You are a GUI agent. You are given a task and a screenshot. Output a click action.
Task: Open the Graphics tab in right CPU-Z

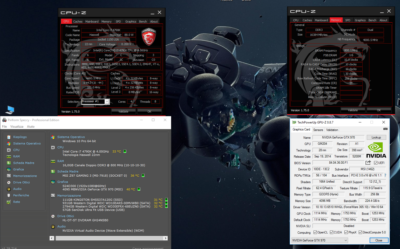[360, 20]
